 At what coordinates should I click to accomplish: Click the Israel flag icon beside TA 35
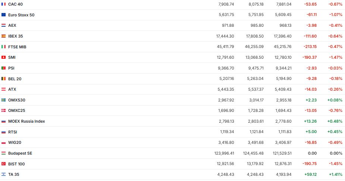[x=4, y=174]
